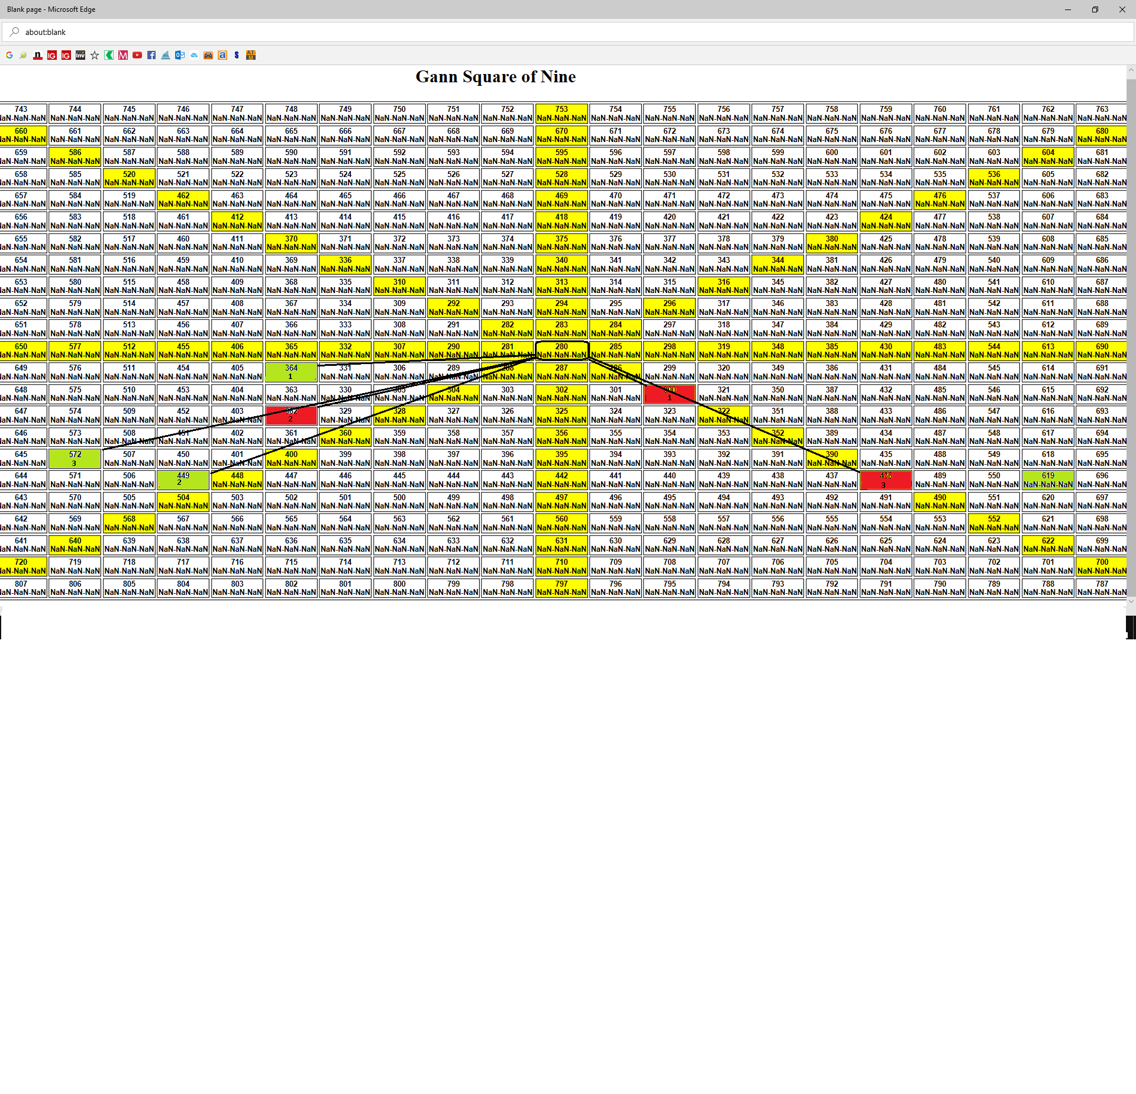The width and height of the screenshot is (1136, 1094).
Task: Click green cell 364 marked 1
Action: 291,372
